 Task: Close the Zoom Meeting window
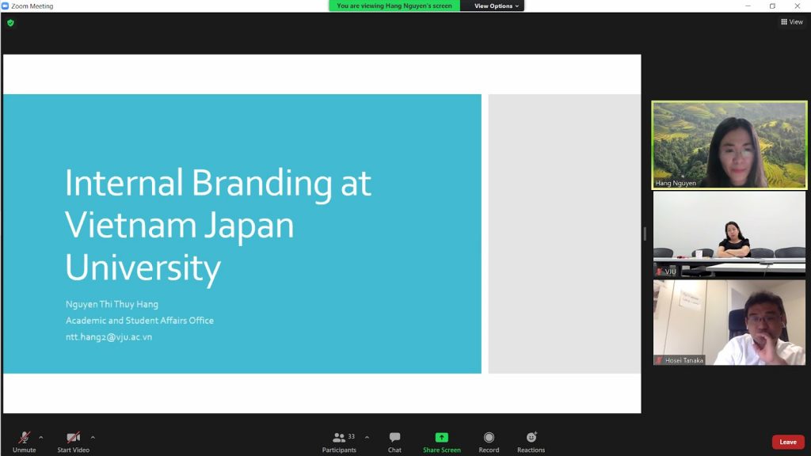pyautogui.click(x=797, y=6)
